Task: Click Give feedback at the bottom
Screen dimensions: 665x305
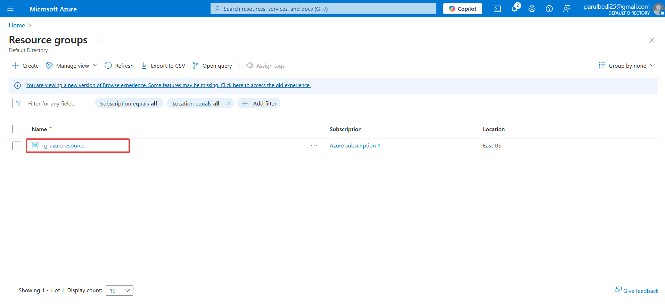Action: 637,290
